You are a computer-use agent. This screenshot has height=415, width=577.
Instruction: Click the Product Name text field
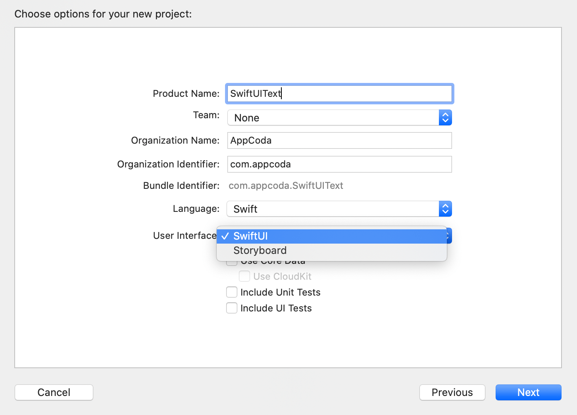point(339,94)
